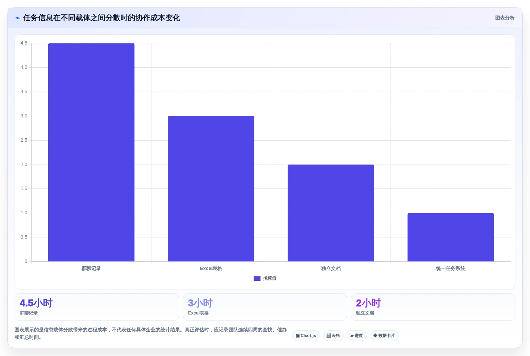Click the 2.0 y-axis tick label

pyautogui.click(x=24, y=165)
